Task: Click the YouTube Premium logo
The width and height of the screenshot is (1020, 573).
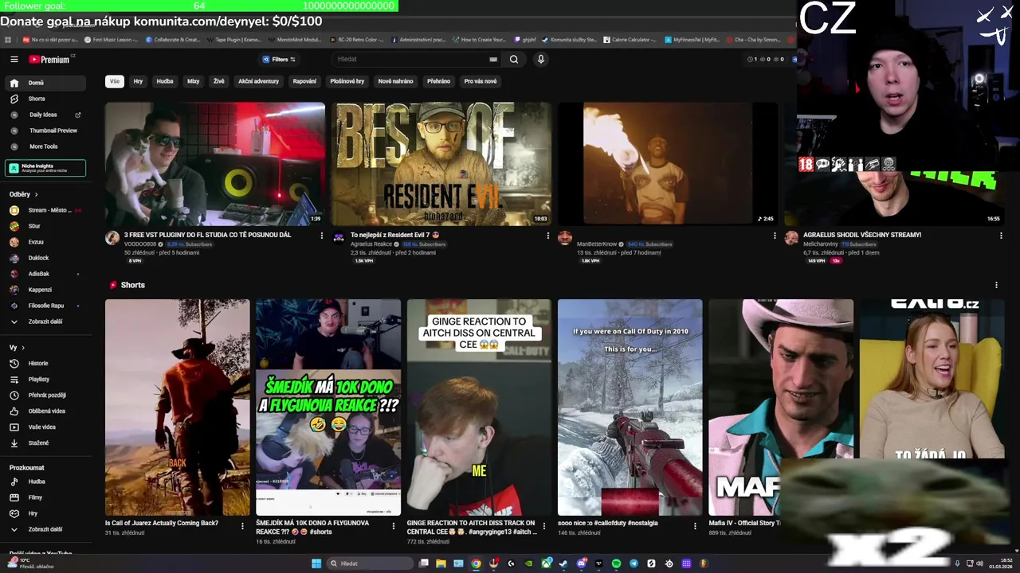Action: pos(50,59)
